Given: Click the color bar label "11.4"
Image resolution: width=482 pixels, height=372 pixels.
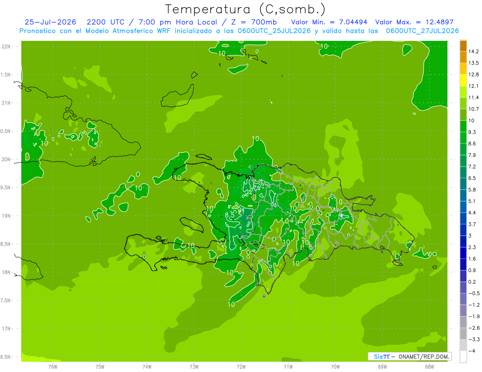Looking at the screenshot, I should (x=474, y=98).
